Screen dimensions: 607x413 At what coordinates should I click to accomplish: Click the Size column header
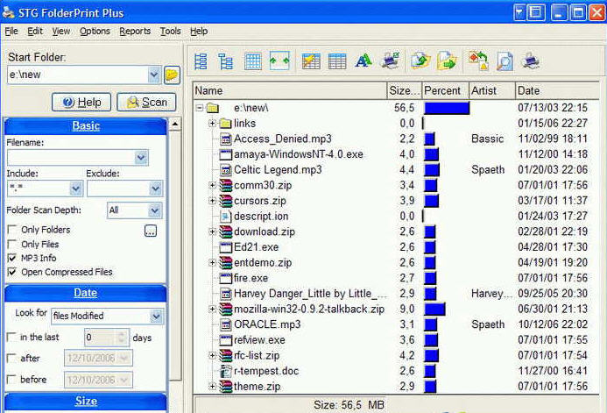pyautogui.click(x=403, y=90)
